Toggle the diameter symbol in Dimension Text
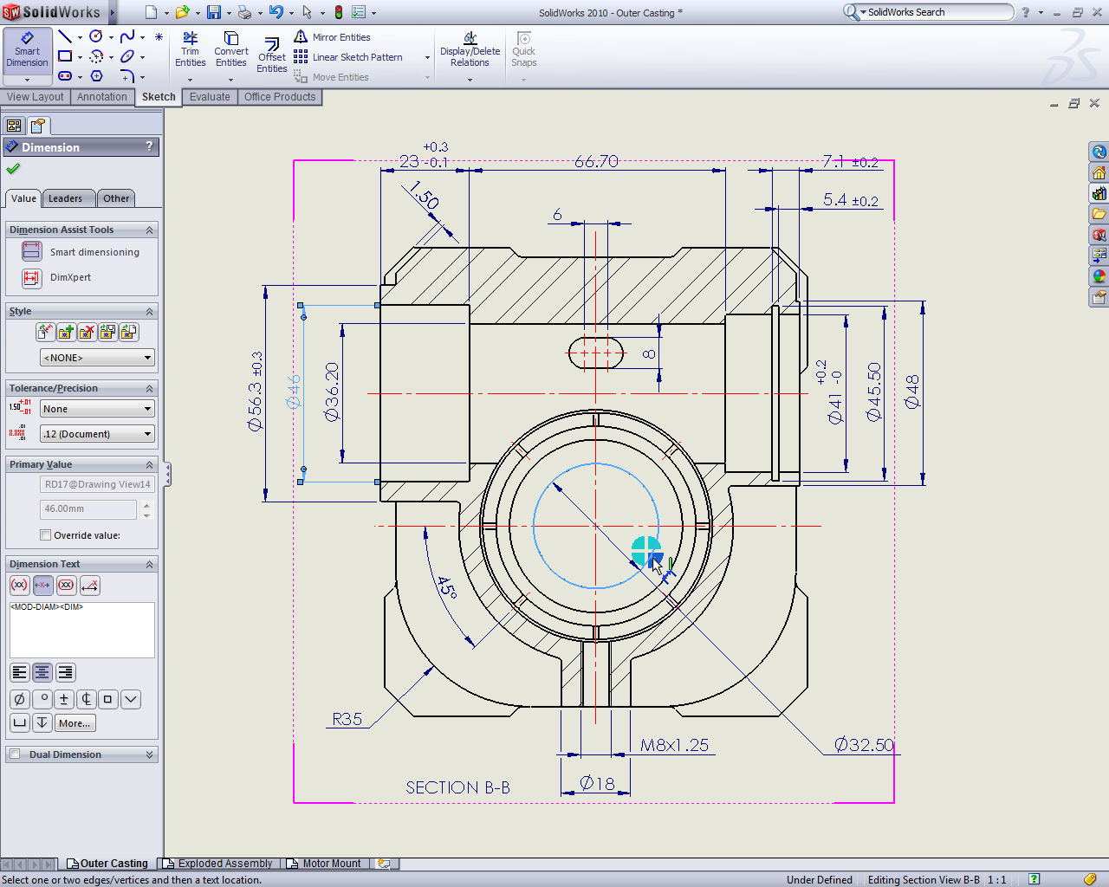The image size is (1109, 887). tap(18, 699)
